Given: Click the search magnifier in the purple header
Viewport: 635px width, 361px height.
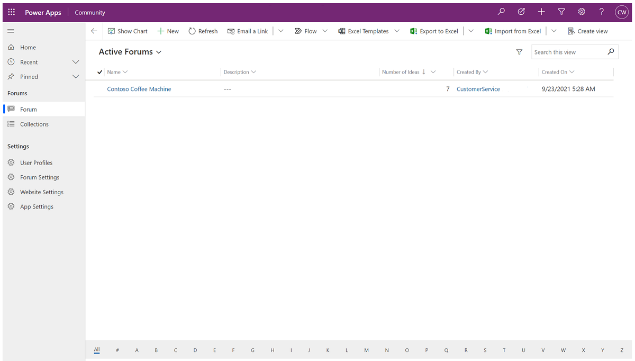Looking at the screenshot, I should click(x=501, y=12).
